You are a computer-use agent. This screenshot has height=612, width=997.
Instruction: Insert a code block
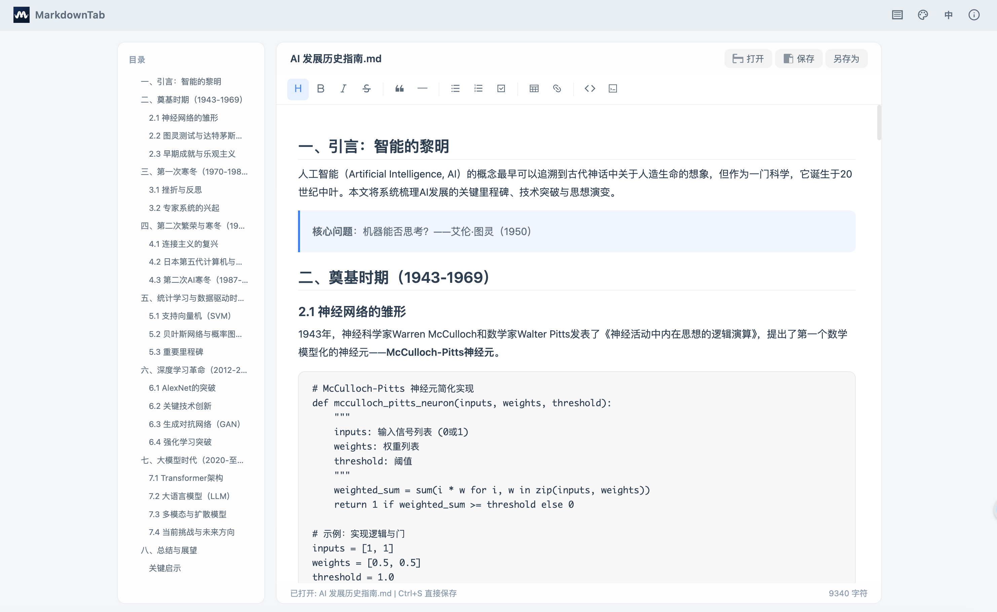pos(613,89)
